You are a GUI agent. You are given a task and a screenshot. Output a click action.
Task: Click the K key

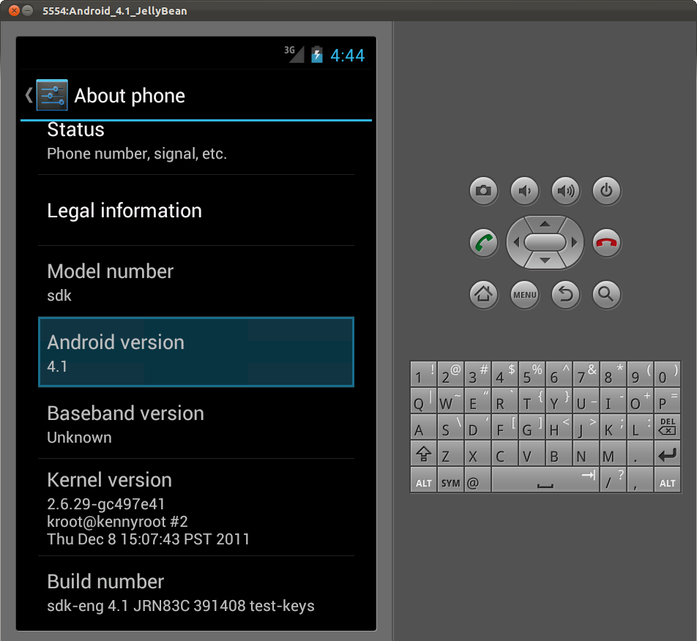613,427
